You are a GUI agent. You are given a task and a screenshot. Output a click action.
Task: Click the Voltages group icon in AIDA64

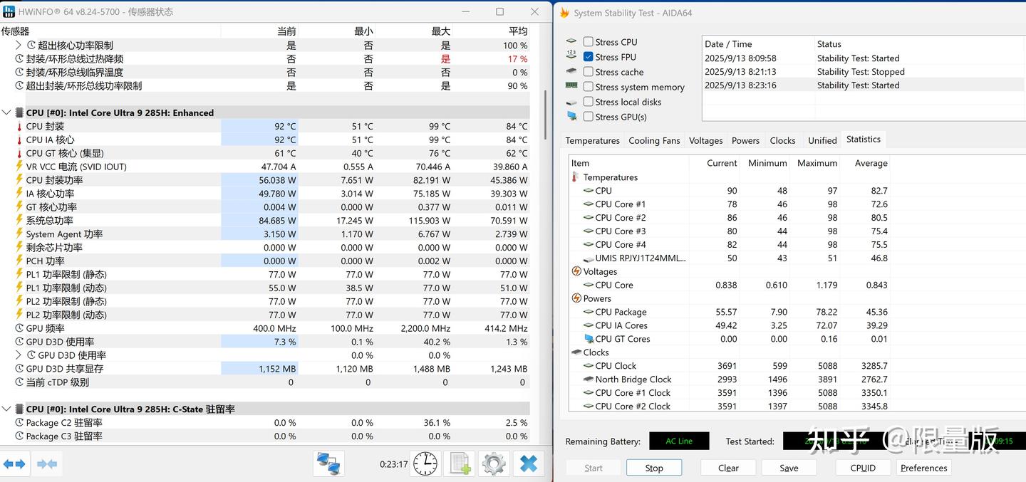[576, 271]
